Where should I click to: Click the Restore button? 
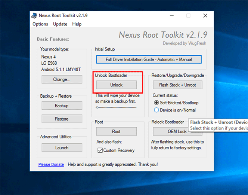point(62,119)
